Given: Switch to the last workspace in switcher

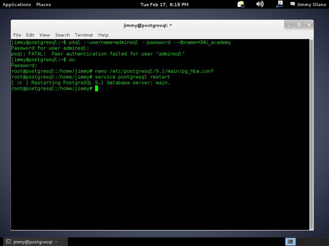Looking at the screenshot, I should (x=323, y=242).
